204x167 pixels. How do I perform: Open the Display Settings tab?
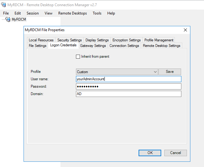click(x=97, y=40)
